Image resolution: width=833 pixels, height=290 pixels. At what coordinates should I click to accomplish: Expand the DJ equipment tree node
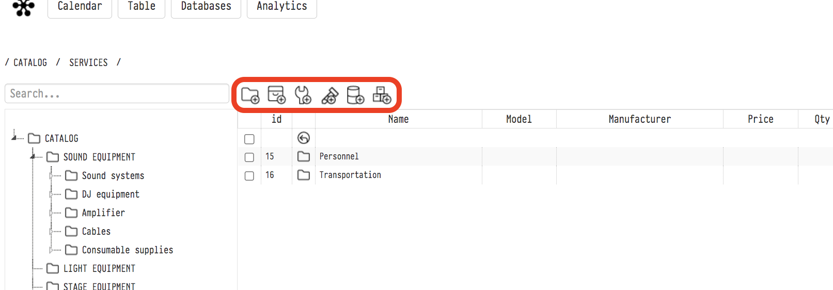(x=51, y=195)
